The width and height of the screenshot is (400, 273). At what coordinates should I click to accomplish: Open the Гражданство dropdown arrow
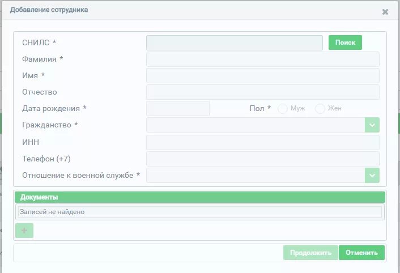(372, 125)
